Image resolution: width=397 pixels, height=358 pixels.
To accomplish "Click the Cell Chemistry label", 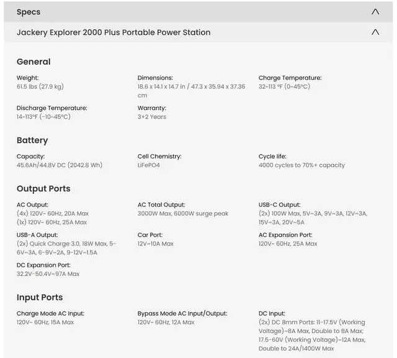I will pyautogui.click(x=159, y=157).
